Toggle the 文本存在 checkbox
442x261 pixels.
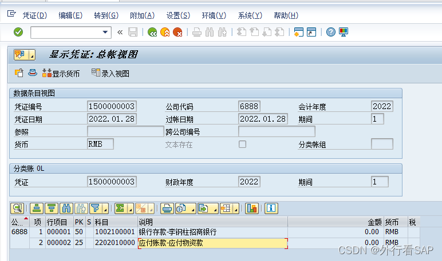242,144
